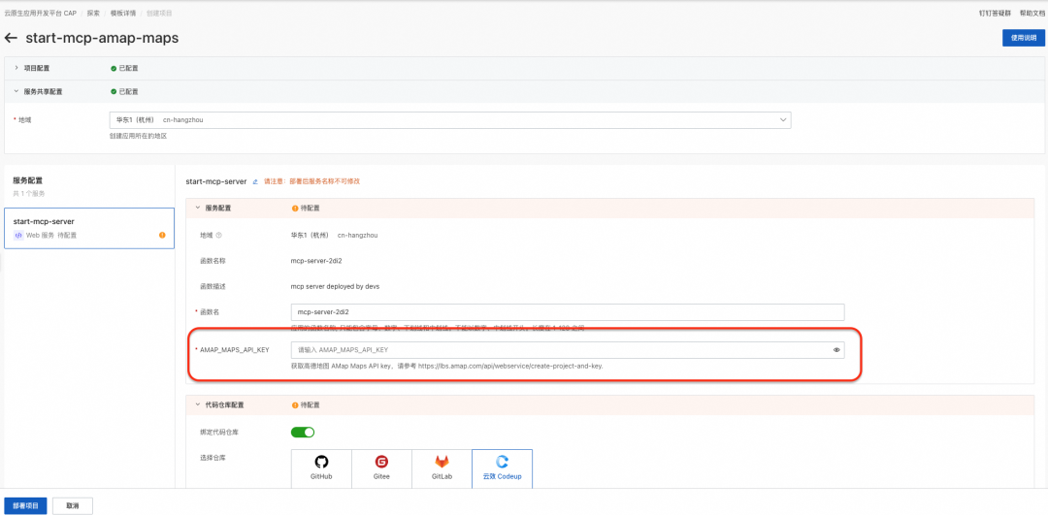Collapse the 服务共享配置 section
The image size is (1048, 515).
[x=16, y=91]
